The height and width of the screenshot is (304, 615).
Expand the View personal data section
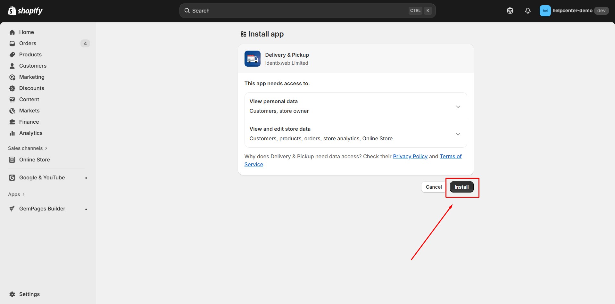pos(458,106)
